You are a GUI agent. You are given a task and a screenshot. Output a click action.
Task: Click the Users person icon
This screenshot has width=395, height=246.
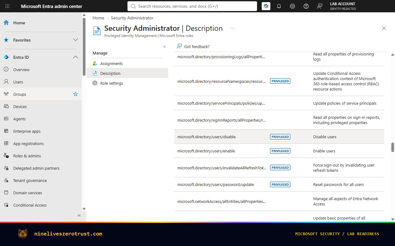click(x=6, y=82)
